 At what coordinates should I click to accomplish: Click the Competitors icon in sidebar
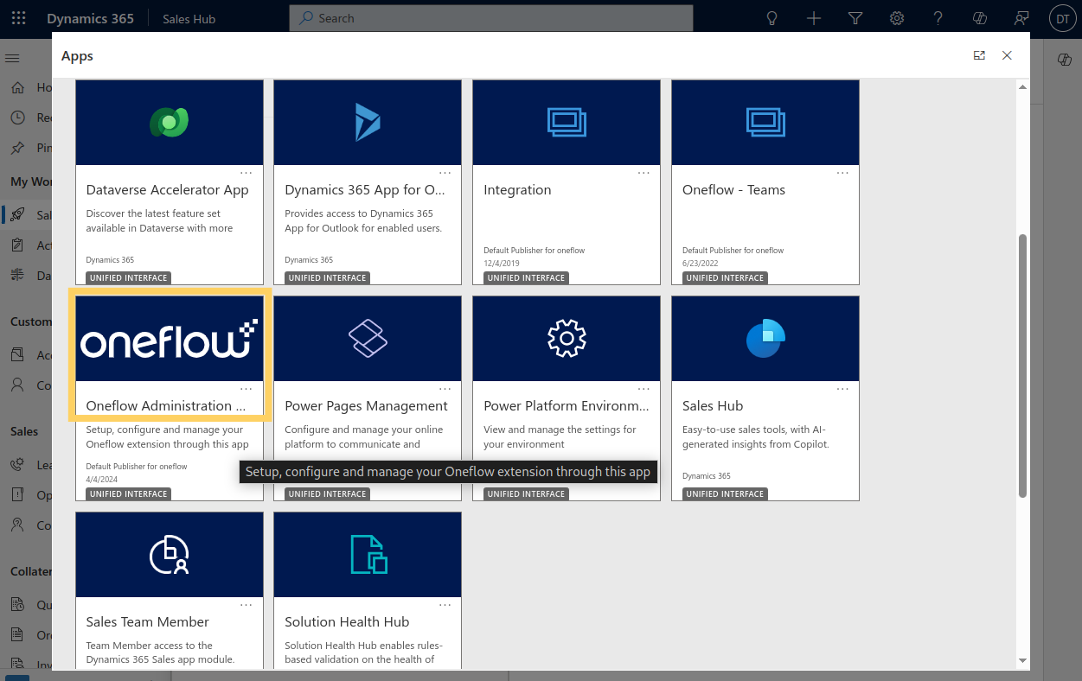pyautogui.click(x=16, y=525)
